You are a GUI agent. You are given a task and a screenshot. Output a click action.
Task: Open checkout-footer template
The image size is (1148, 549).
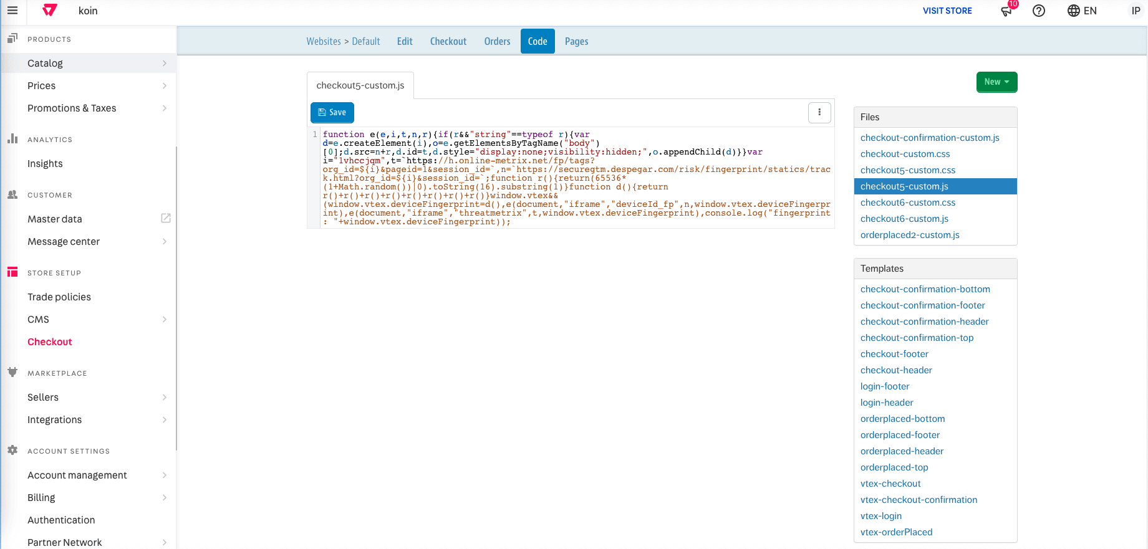[x=894, y=354]
